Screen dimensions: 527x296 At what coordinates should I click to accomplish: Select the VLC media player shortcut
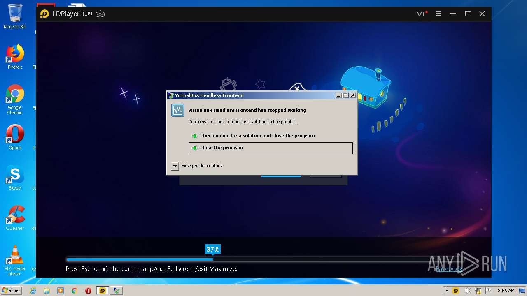coord(15,261)
